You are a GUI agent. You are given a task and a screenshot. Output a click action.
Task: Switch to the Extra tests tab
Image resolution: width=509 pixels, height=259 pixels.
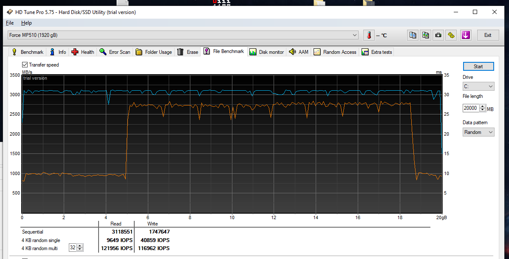[x=376, y=52]
